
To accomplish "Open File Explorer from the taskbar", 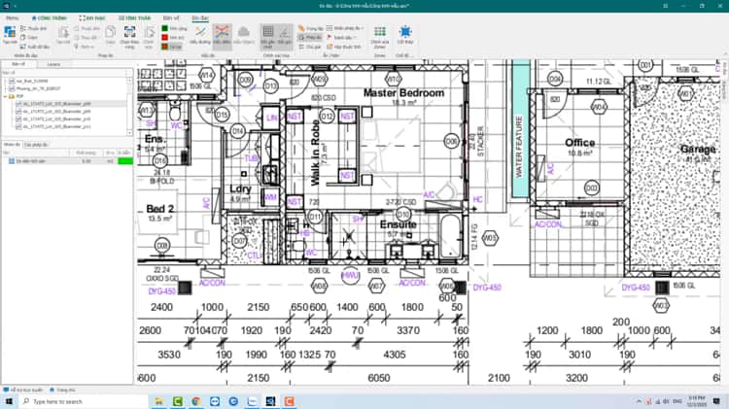I will [159, 401].
